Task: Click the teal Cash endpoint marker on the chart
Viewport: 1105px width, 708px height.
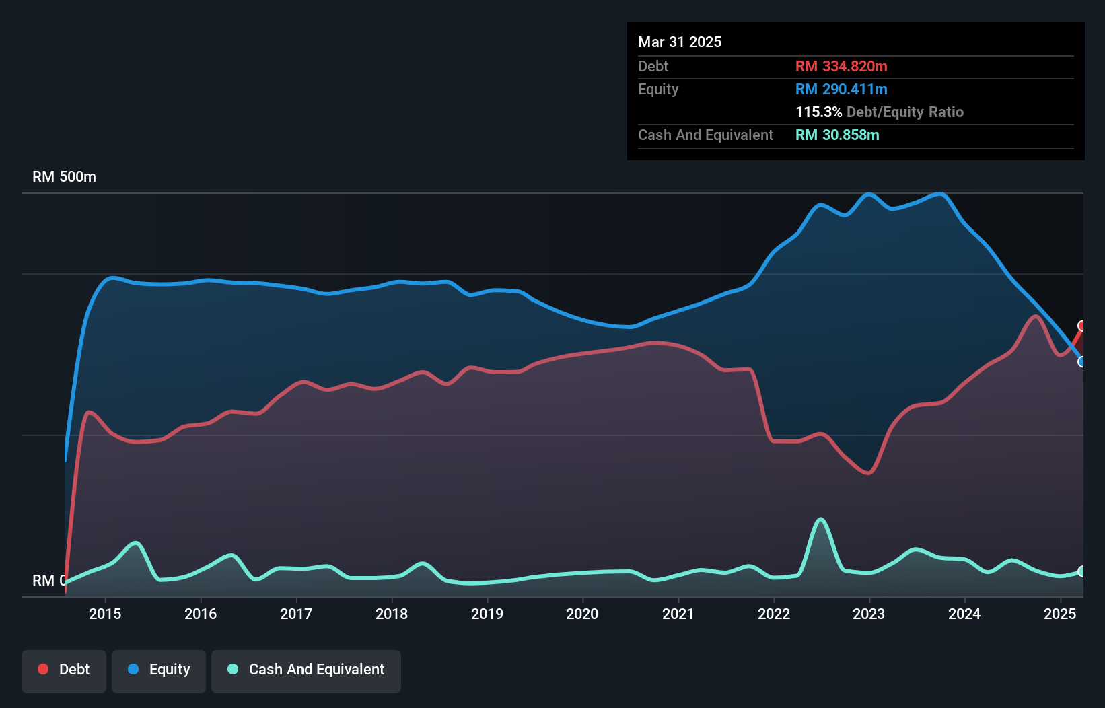Action: pyautogui.click(x=1082, y=571)
